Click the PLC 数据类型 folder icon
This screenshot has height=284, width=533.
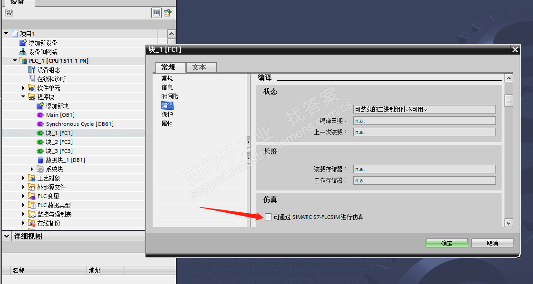coord(31,205)
